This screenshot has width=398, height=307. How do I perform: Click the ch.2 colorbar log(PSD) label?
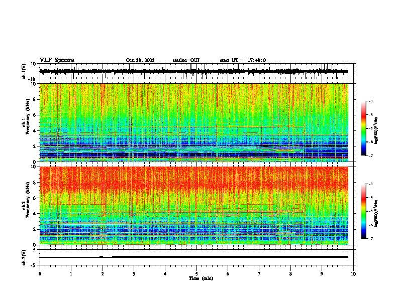[x=376, y=213]
